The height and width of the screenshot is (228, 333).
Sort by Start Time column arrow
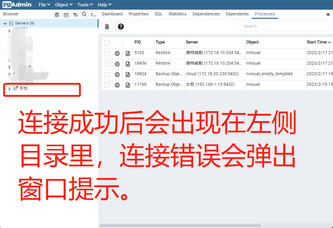tap(329, 42)
